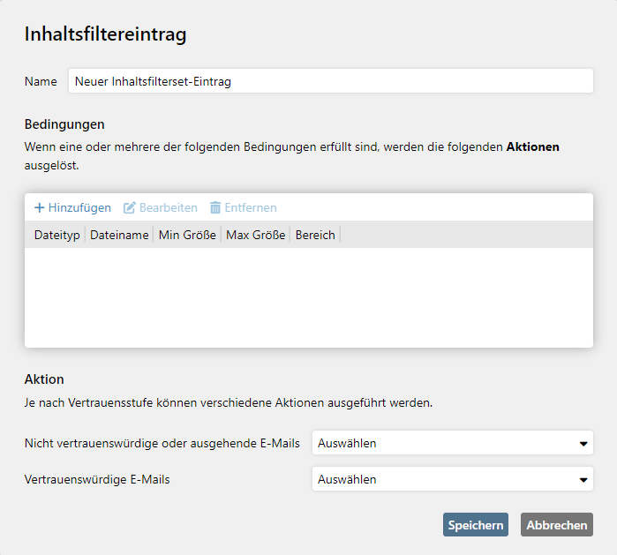Add a condition via the Hinzufügen label
The width and height of the screenshot is (617, 555).
[79, 207]
